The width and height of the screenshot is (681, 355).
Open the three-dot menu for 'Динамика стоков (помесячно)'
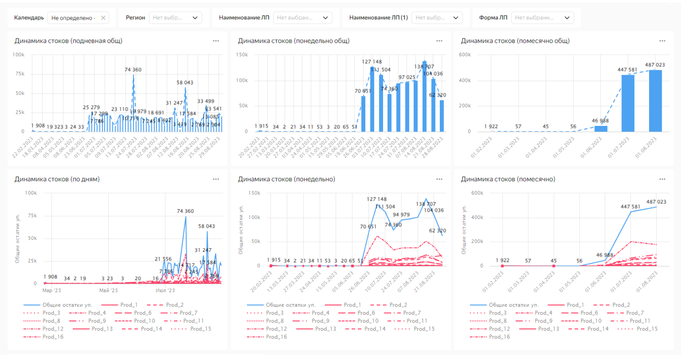[662, 179]
